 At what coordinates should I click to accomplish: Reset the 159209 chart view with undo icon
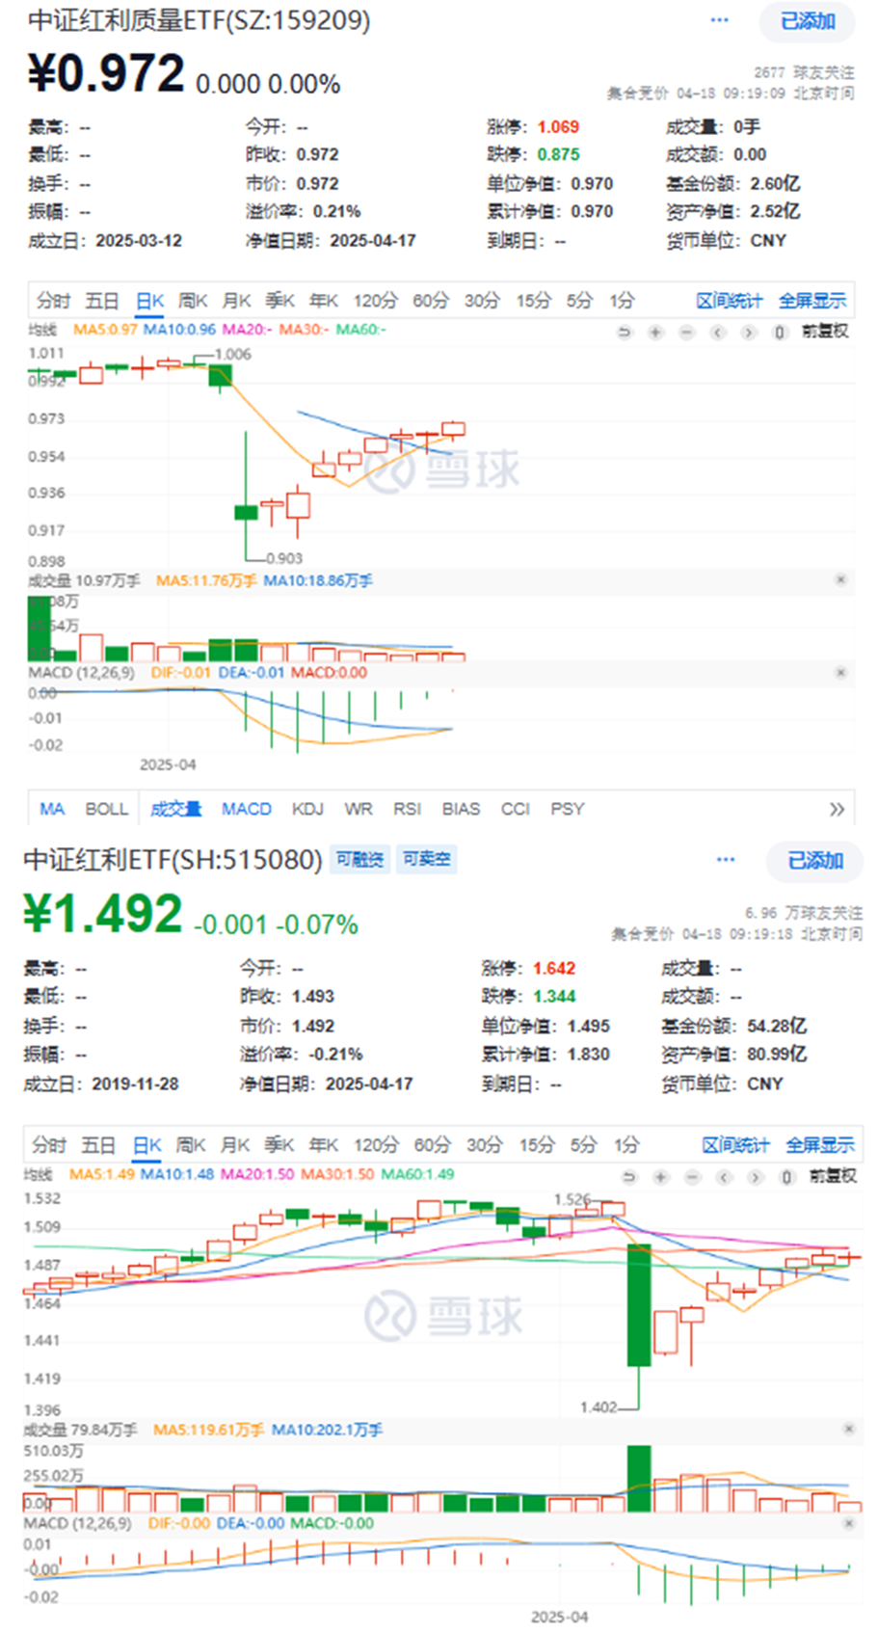[x=625, y=332]
